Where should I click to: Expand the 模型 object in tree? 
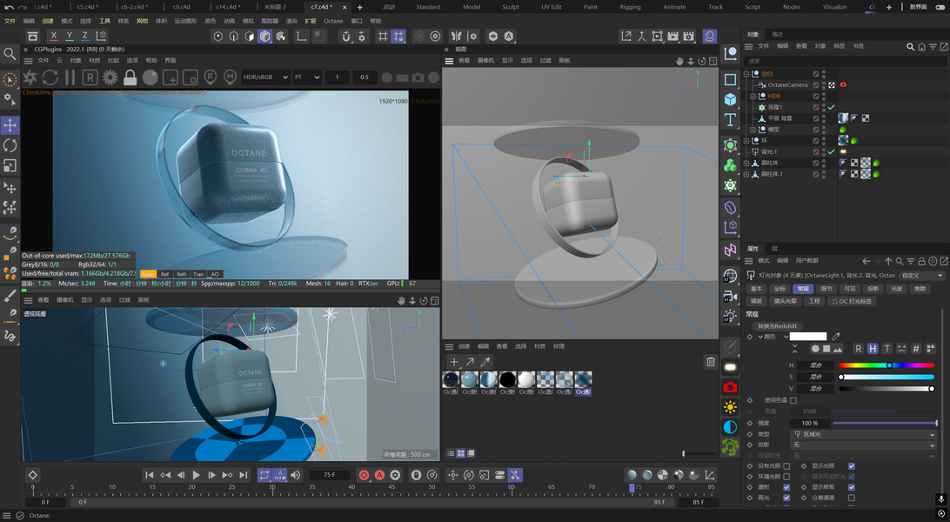coord(753,130)
